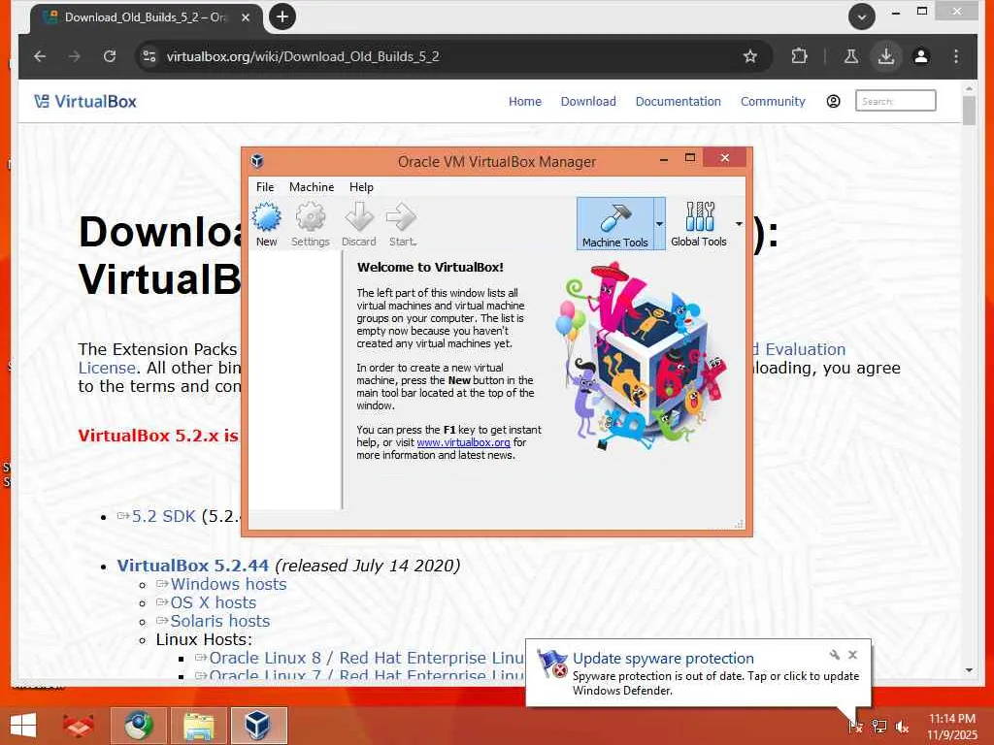Click the browser forward arrow
994x745 pixels.
click(75, 56)
